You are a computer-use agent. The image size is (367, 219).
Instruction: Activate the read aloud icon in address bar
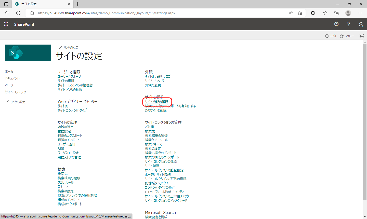coord(291,13)
